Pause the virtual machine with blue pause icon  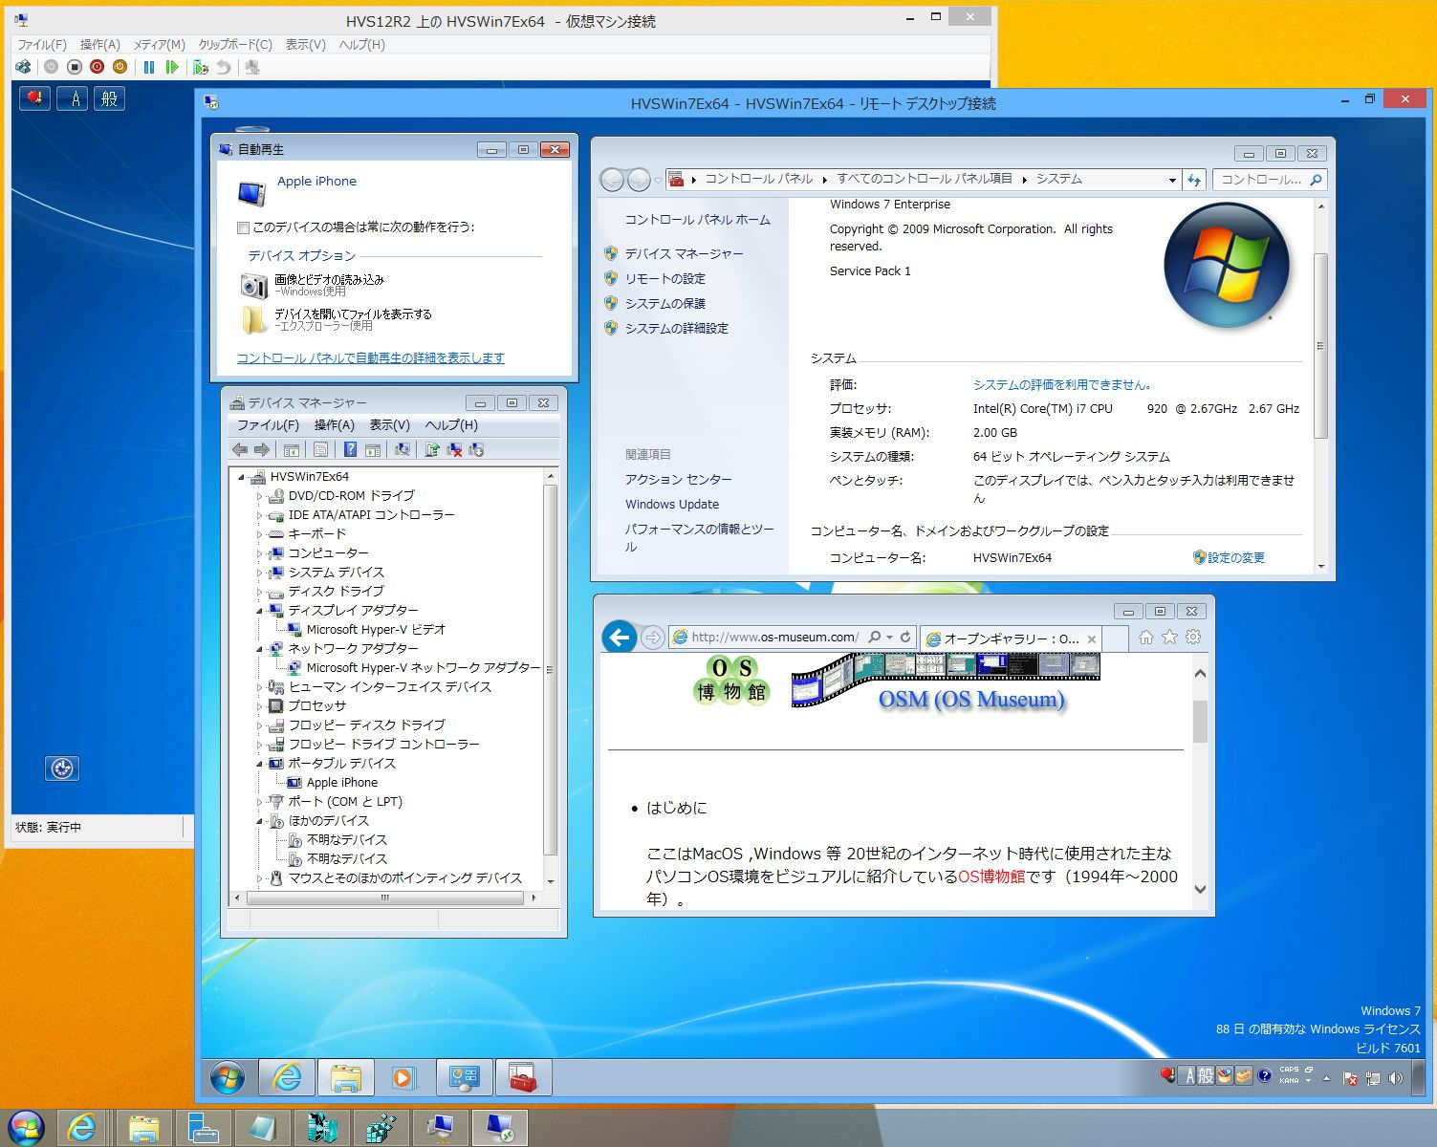[x=148, y=67]
